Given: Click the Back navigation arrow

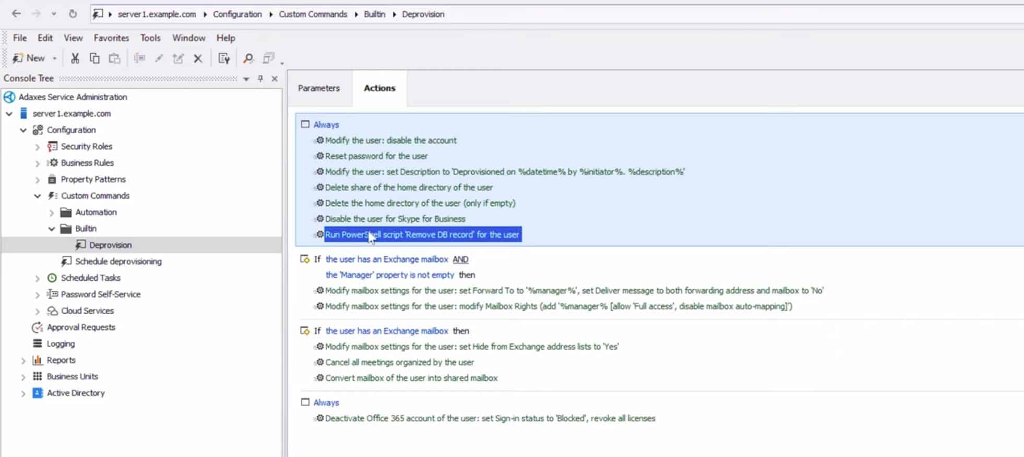Looking at the screenshot, I should [16, 14].
